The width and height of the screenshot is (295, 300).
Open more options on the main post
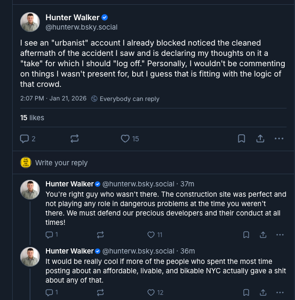pyautogui.click(x=279, y=138)
